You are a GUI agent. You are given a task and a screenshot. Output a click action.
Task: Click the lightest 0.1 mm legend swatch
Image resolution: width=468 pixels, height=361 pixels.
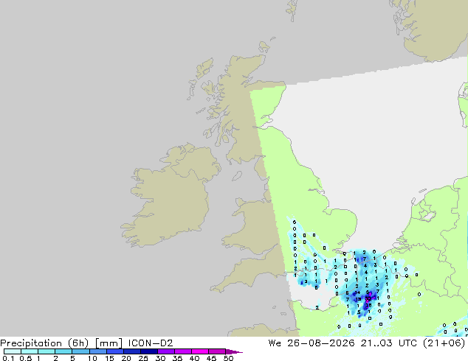pos(13,351)
